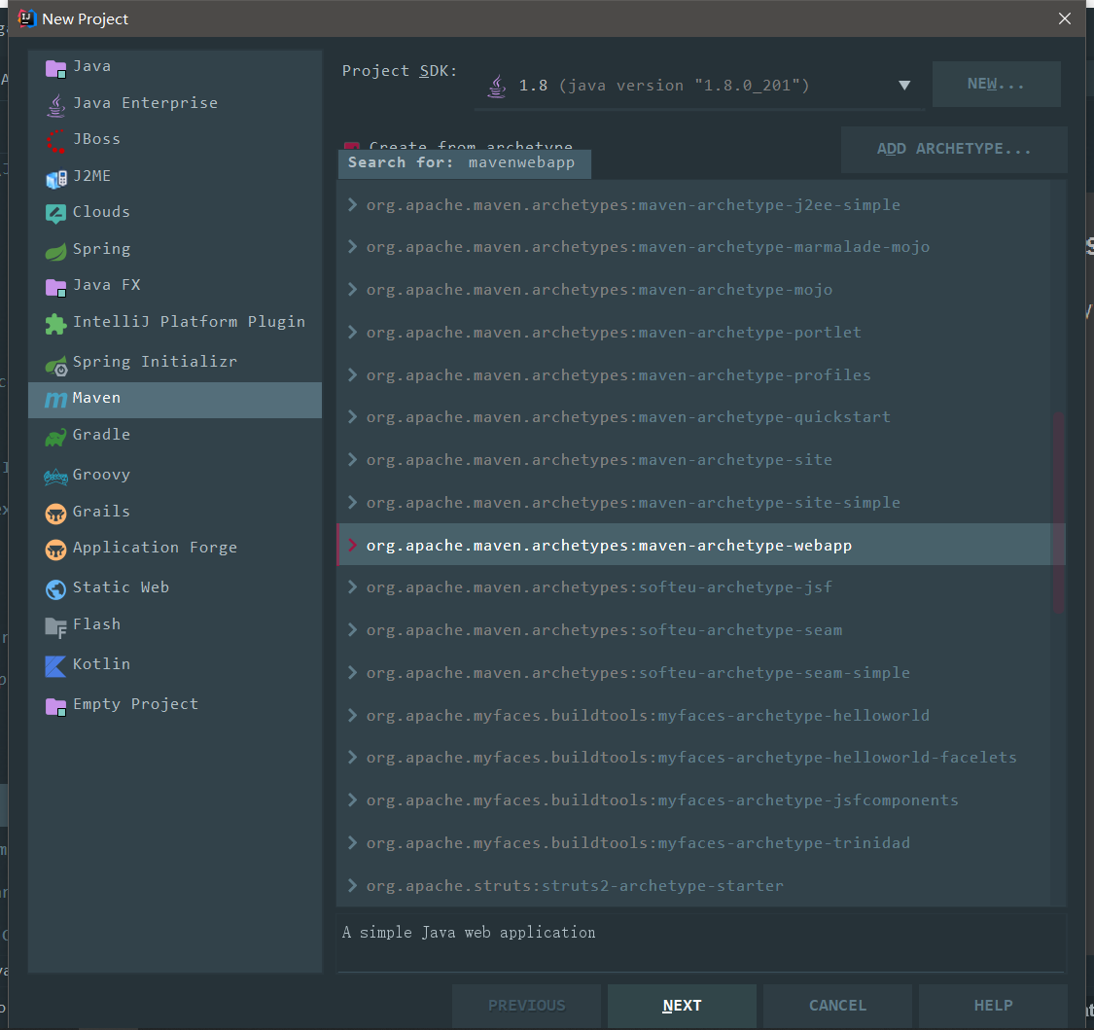Expand the maven-archetype-j2ee-simple node
This screenshot has height=1030, width=1094.
point(352,204)
